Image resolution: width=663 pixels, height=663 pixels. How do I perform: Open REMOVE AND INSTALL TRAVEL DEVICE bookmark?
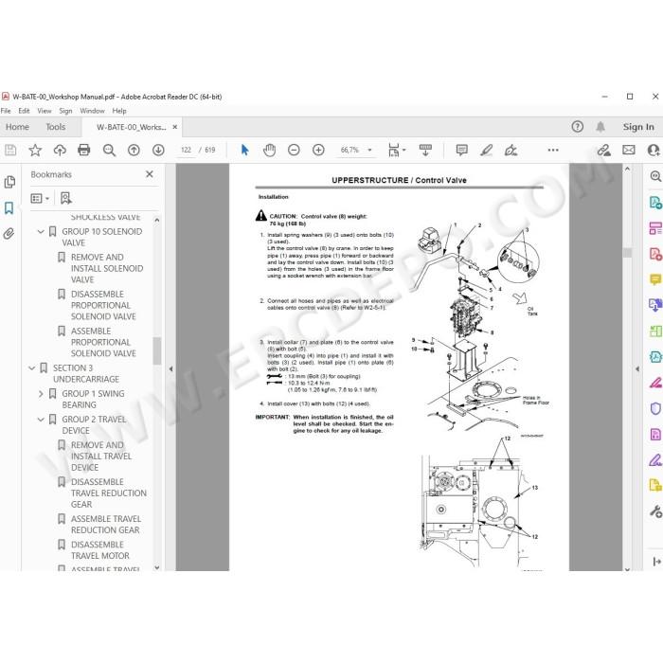point(101,457)
